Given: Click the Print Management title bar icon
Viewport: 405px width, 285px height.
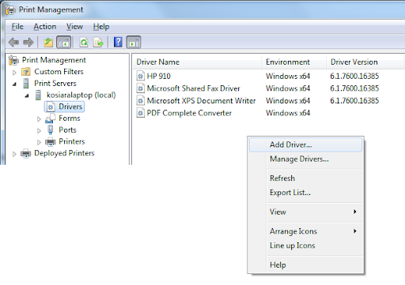Looking at the screenshot, I should (x=10, y=9).
